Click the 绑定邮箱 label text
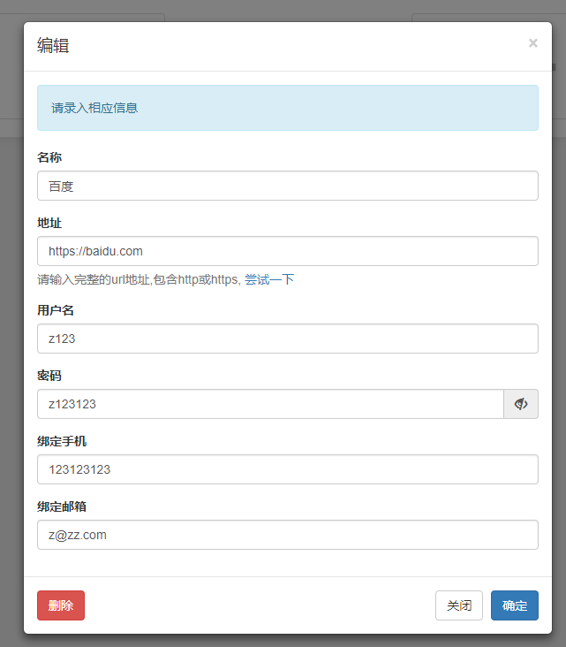Viewport: 566px width, 647px height. click(62, 506)
